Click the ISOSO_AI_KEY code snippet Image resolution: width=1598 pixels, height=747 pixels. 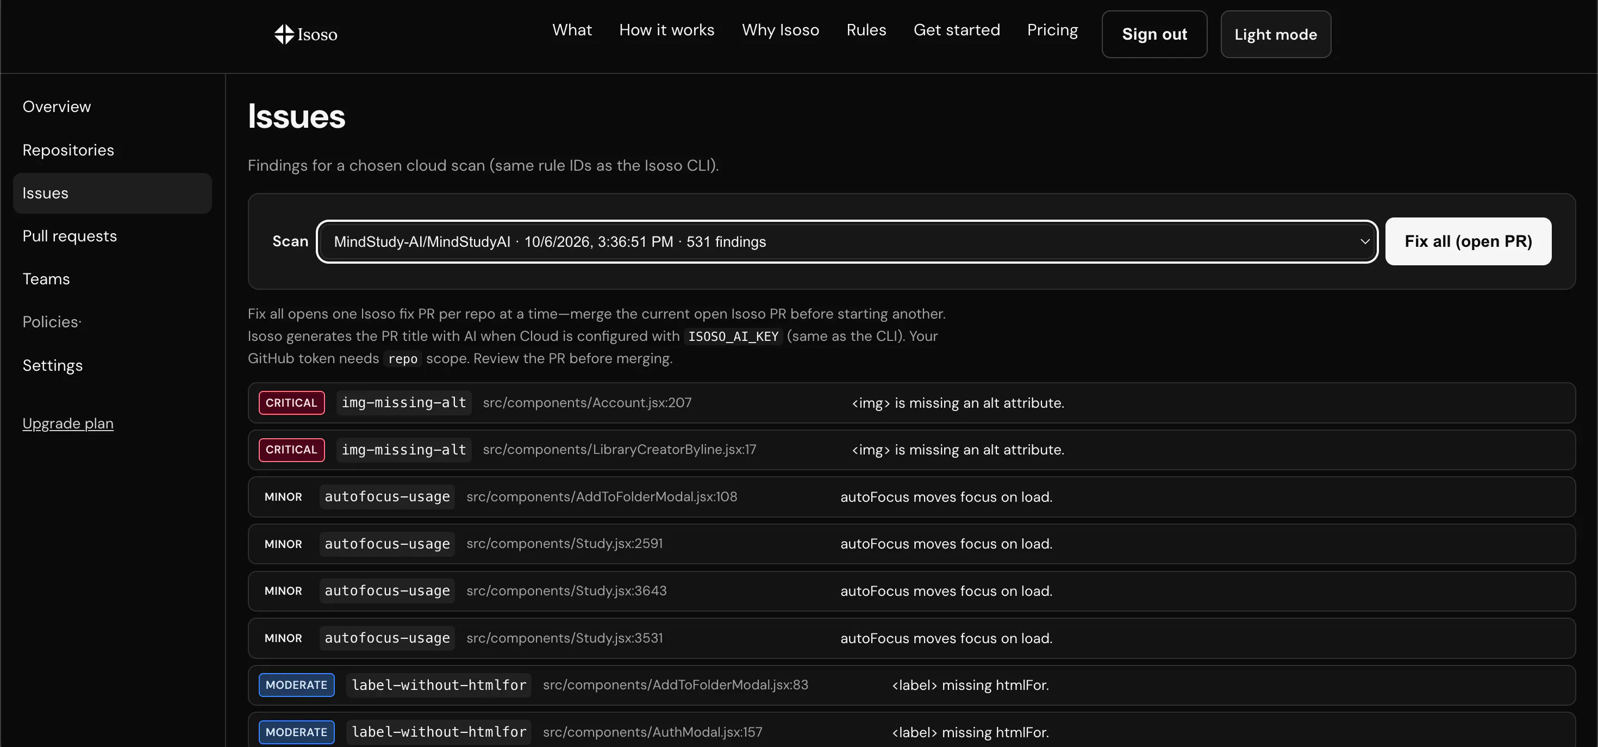pos(733,337)
